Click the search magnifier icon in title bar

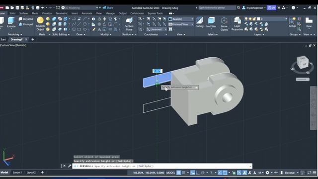pos(238,8)
